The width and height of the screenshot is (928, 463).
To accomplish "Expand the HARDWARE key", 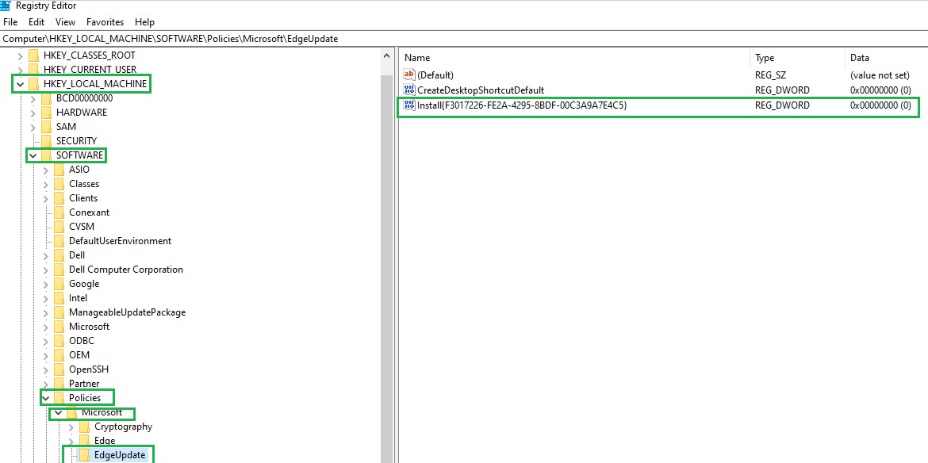I will coord(34,113).
